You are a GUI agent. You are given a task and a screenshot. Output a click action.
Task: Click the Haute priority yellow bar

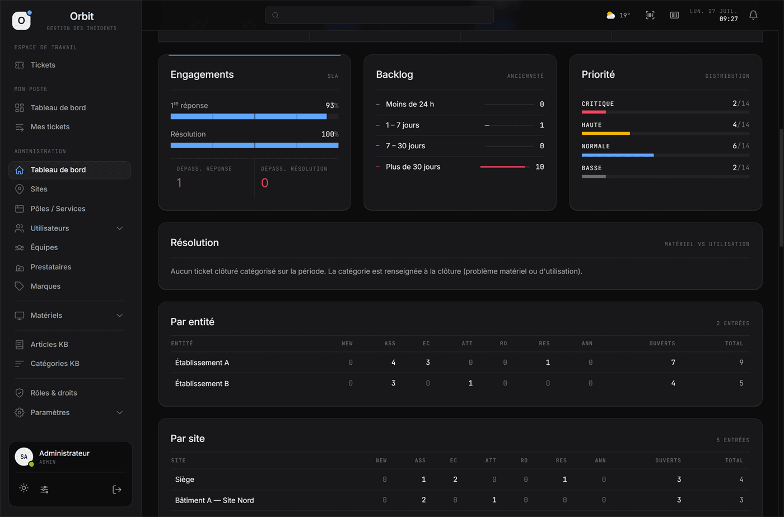(606, 133)
